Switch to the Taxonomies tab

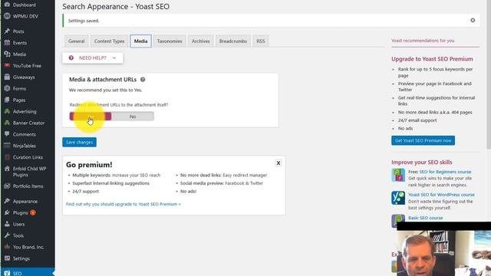tap(170, 41)
